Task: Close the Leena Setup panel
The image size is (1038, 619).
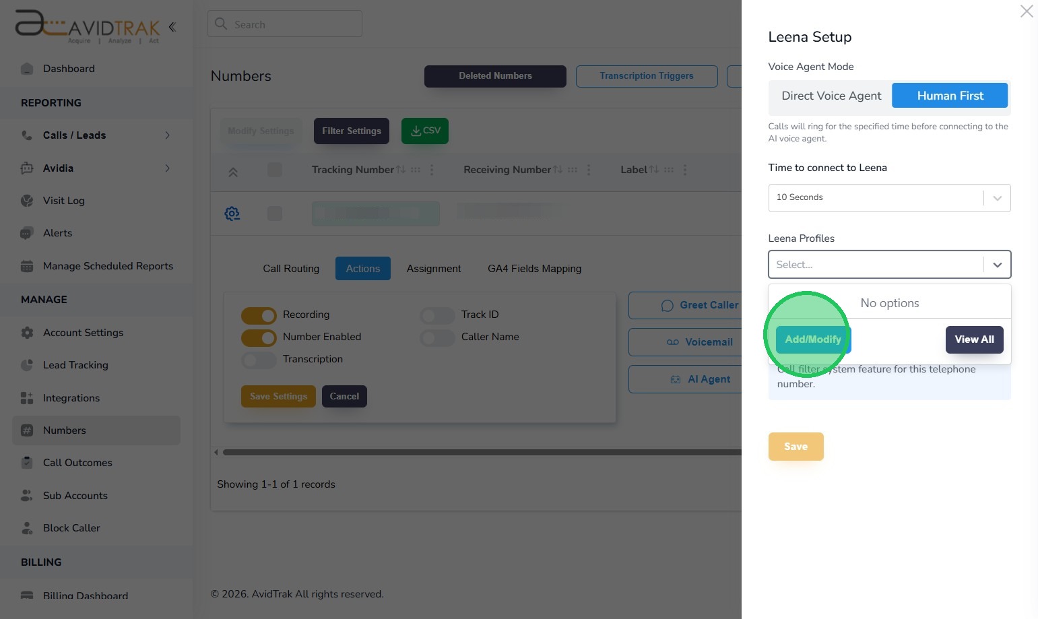Action: [x=1027, y=11]
